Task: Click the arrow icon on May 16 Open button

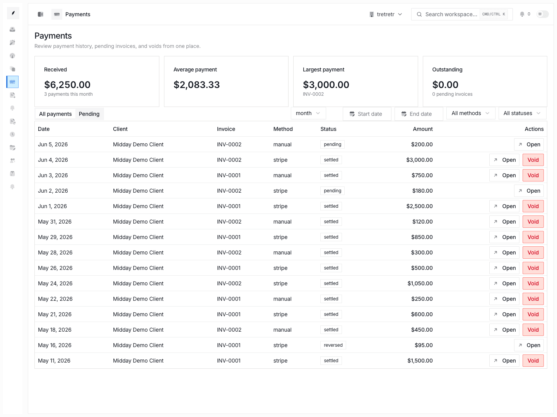Action: click(520, 345)
